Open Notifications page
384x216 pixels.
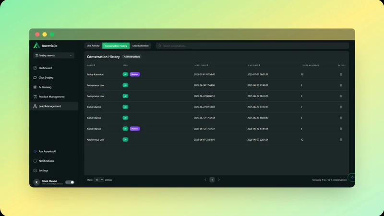coord(54,161)
